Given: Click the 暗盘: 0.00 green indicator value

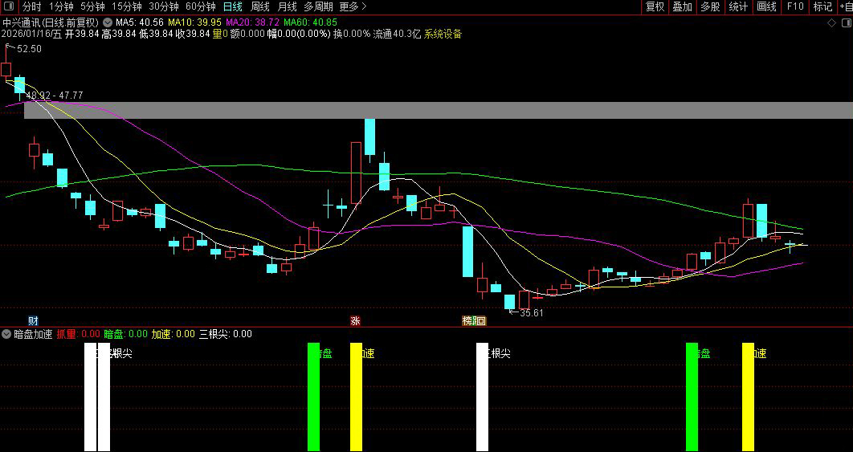Looking at the screenshot, I should pos(125,334).
